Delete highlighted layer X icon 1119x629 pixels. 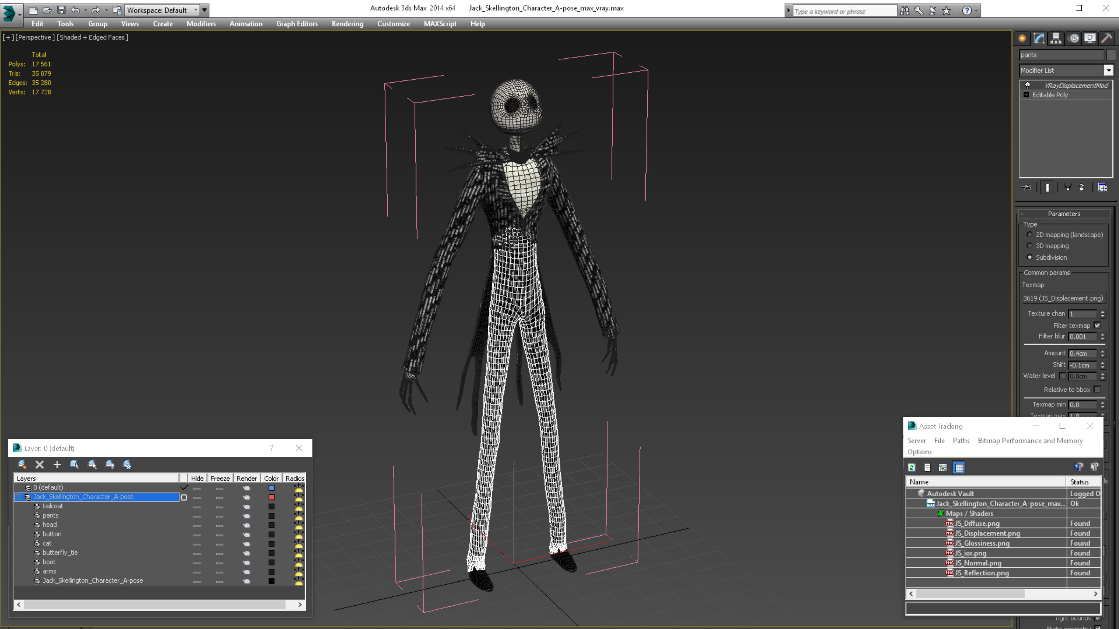tap(40, 464)
